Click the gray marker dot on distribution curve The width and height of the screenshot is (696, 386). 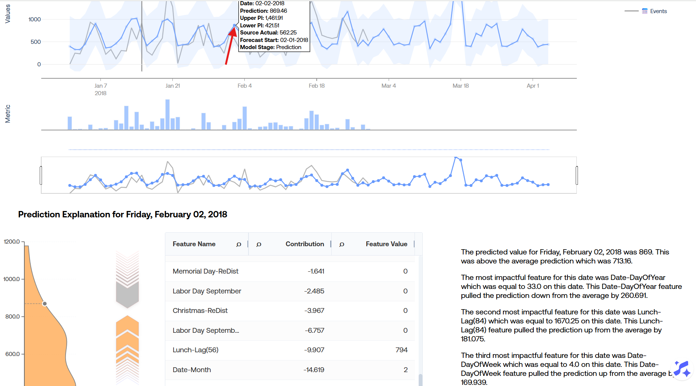(45, 304)
